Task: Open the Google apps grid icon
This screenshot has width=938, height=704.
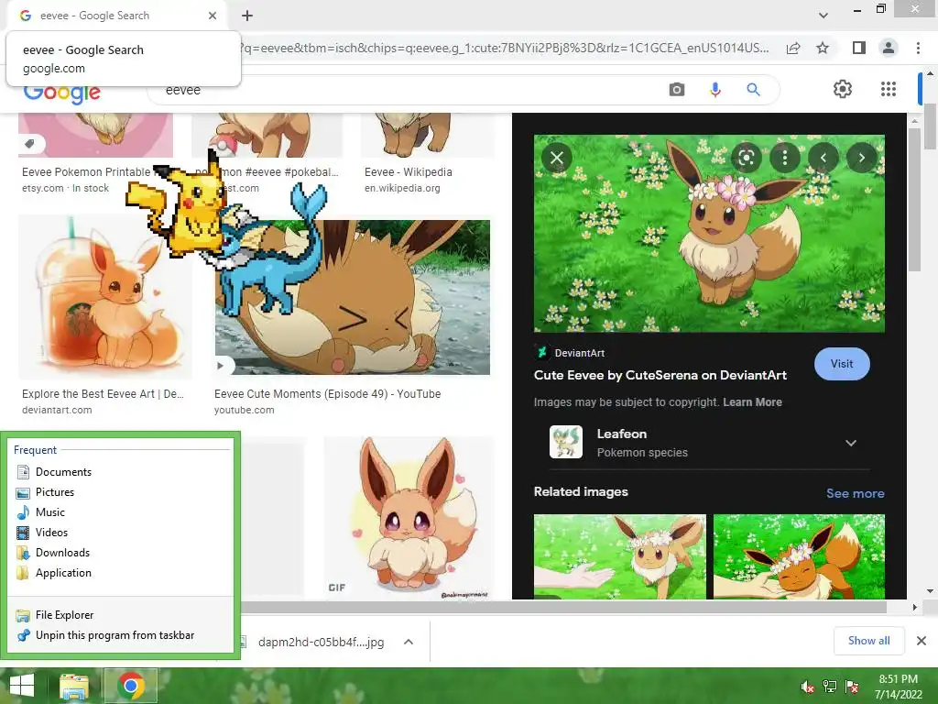Action: [x=889, y=89]
